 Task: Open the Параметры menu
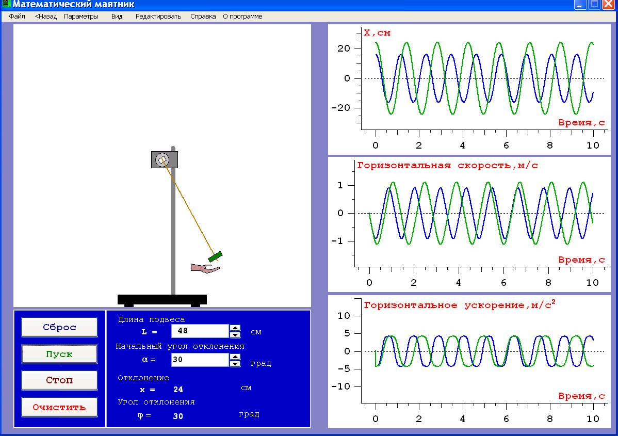pyautogui.click(x=81, y=16)
